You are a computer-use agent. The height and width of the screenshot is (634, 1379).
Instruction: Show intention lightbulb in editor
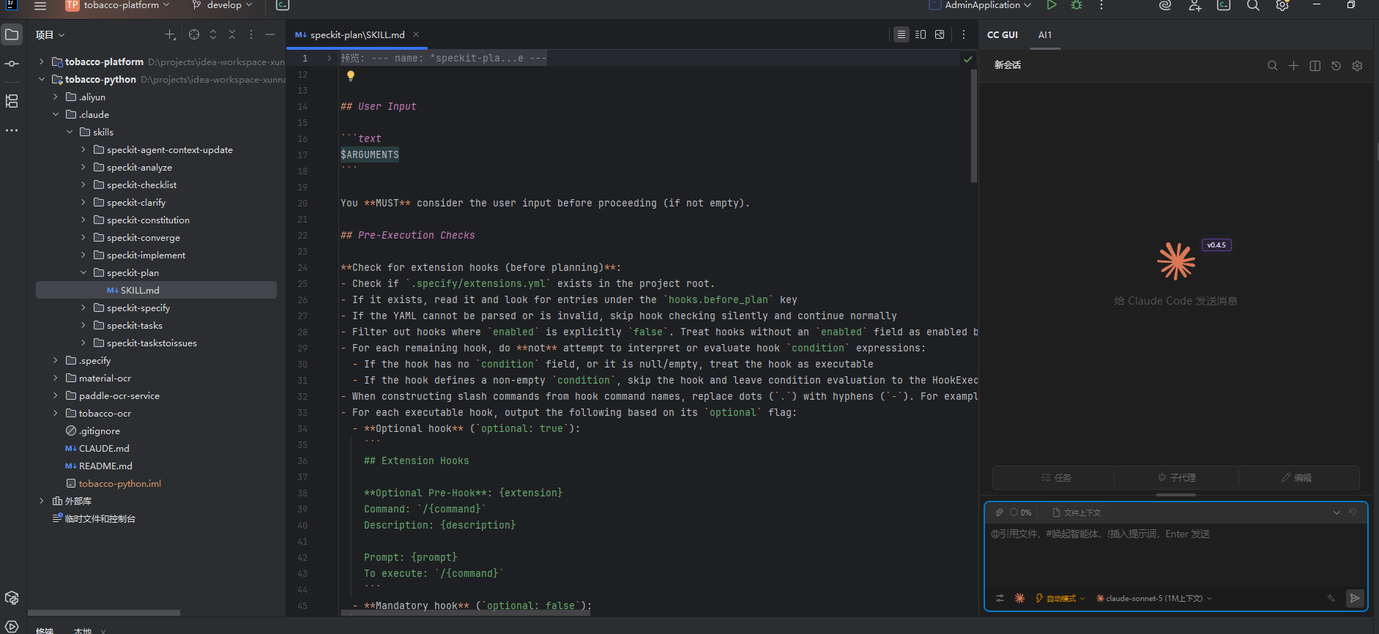click(351, 75)
